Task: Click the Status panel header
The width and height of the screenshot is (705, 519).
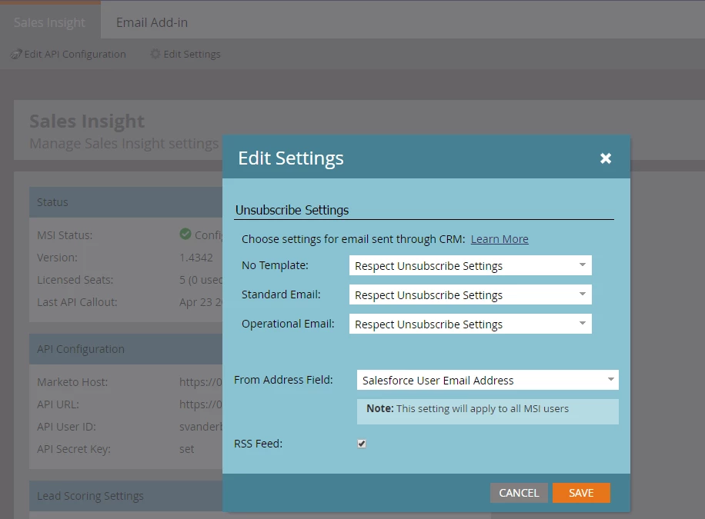Action: point(126,202)
